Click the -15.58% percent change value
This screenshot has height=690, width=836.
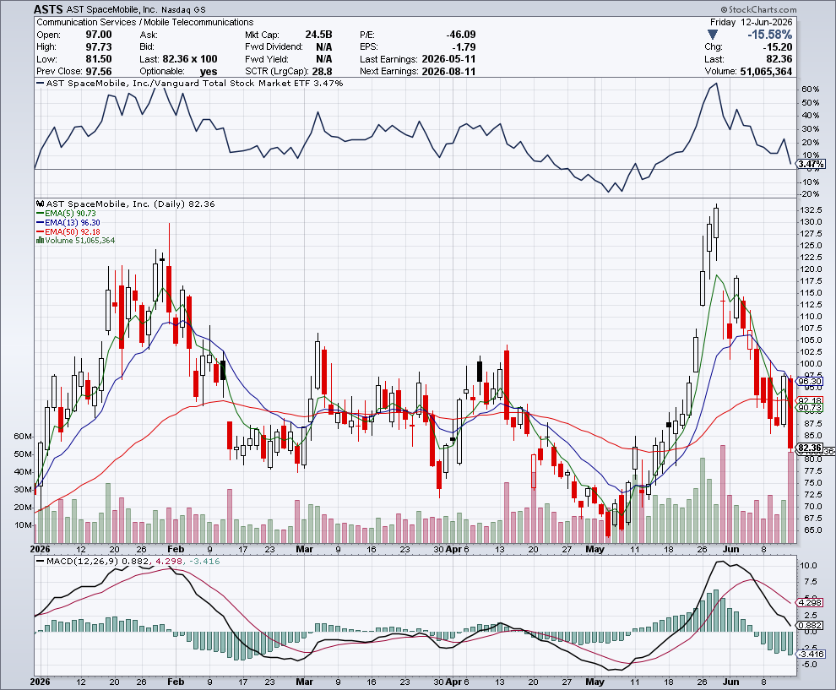coord(769,35)
